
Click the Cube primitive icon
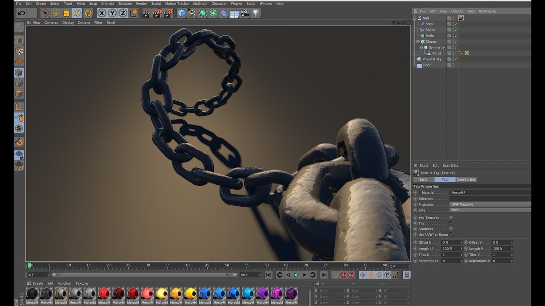point(182,13)
